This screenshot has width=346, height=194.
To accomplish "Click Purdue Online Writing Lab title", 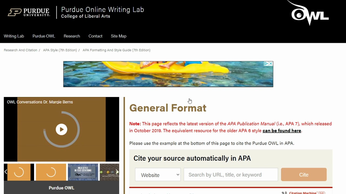I will 102,10.
